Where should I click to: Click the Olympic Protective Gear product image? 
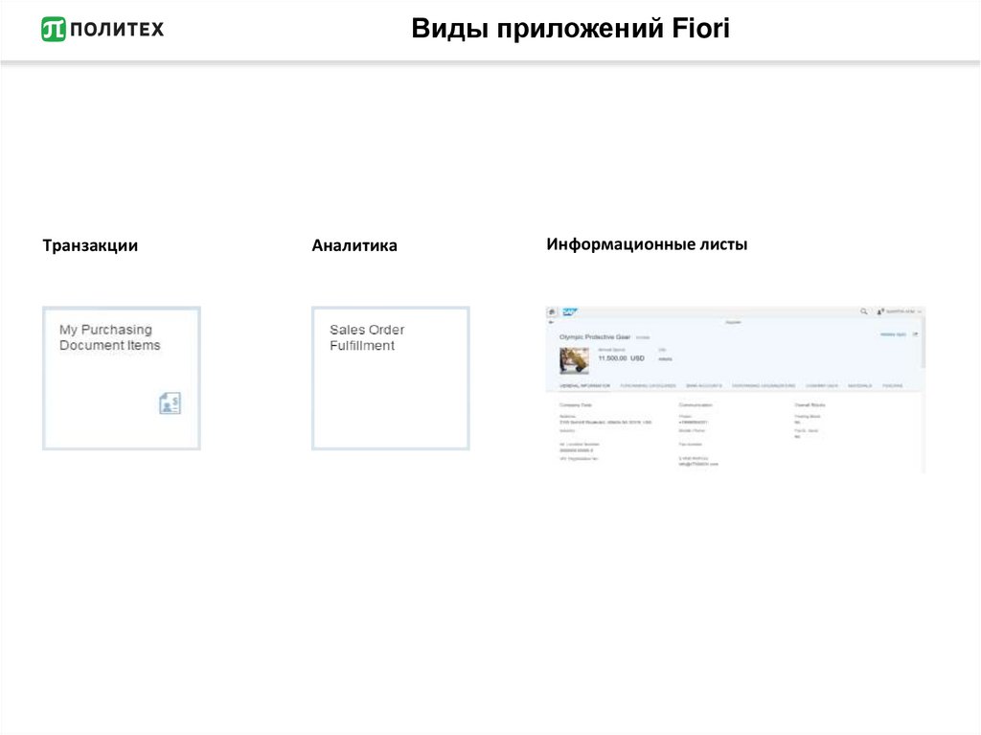point(574,360)
